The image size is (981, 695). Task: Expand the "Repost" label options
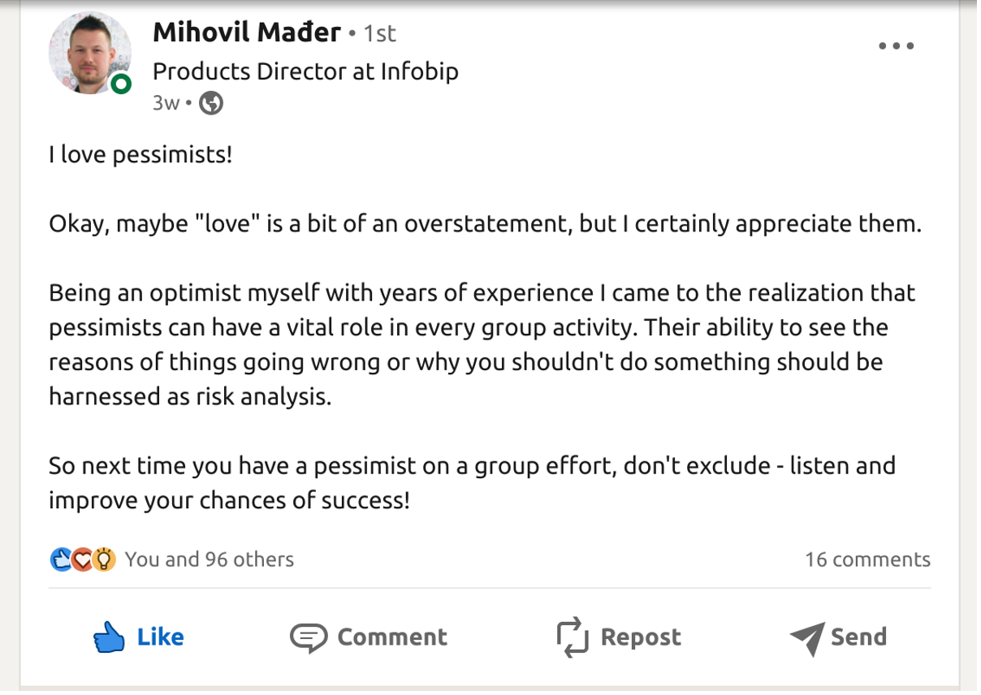(641, 637)
